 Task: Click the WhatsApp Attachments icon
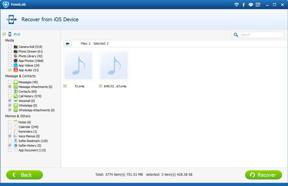pos(16,110)
